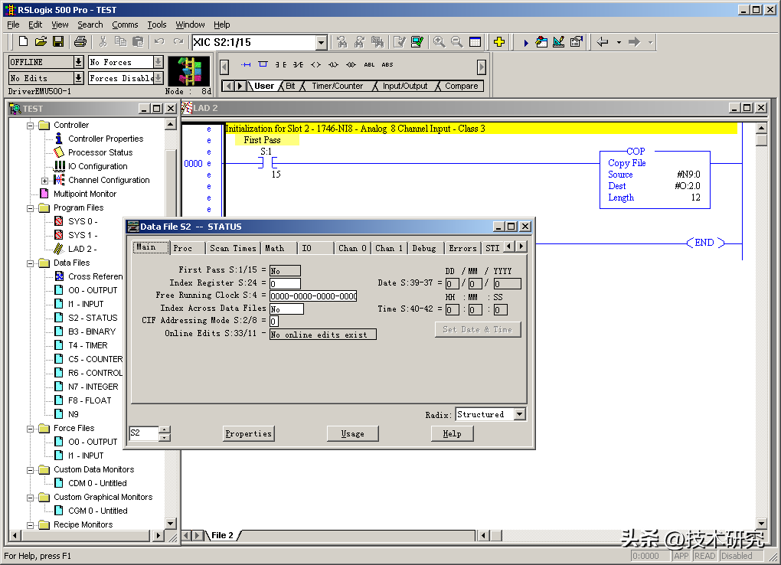Open the Cross Reference data file

(x=95, y=276)
